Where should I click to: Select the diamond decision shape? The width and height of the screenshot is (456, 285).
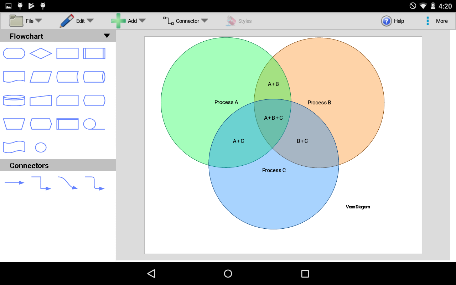(41, 53)
